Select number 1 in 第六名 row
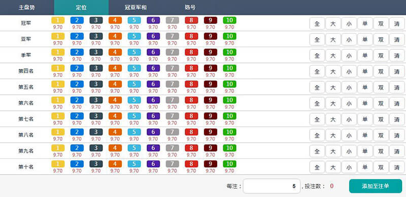The image size is (406, 197). click(x=58, y=100)
